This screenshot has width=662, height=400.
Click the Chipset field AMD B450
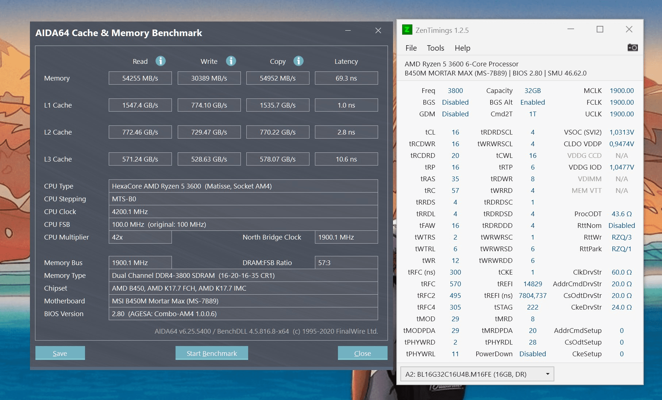point(243,288)
